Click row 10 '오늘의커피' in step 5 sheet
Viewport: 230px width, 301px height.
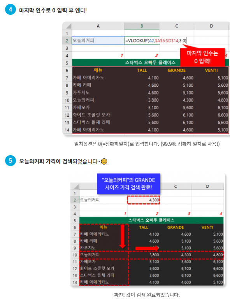(104, 255)
